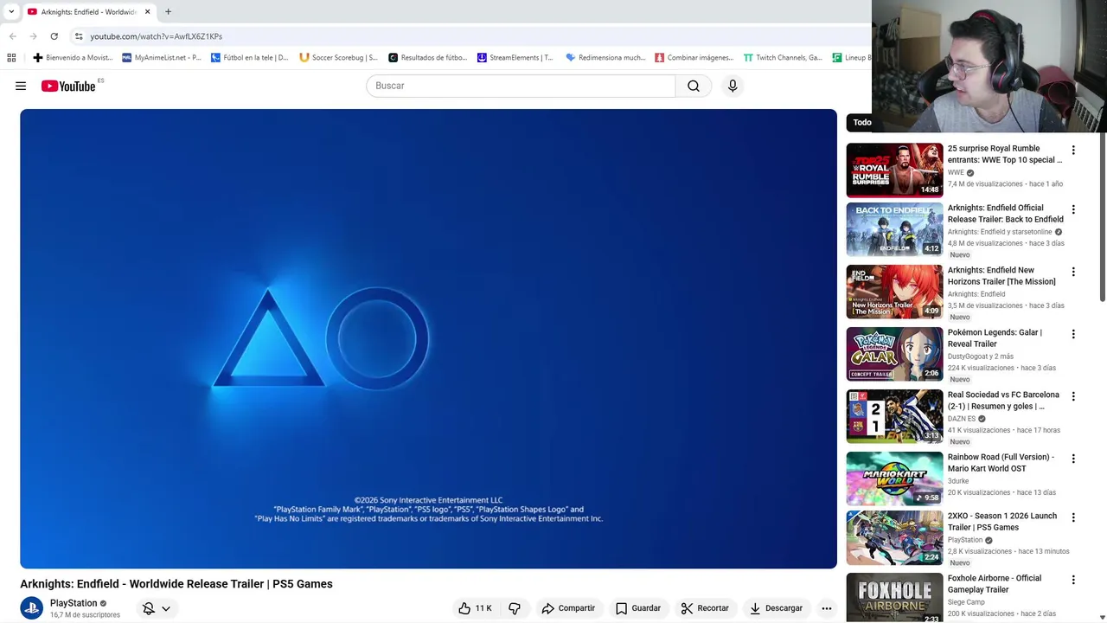Go to YouTube home via logo

coord(68,86)
